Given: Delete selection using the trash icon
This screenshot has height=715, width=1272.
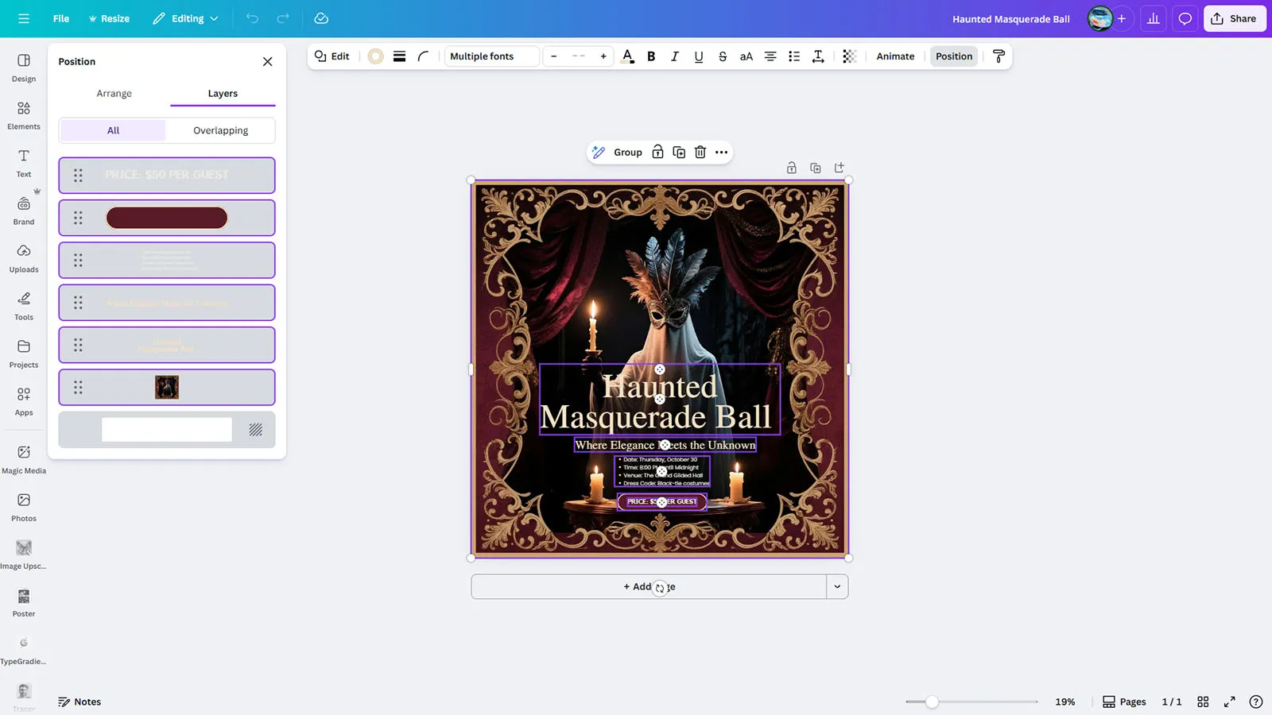Looking at the screenshot, I should [x=700, y=153].
